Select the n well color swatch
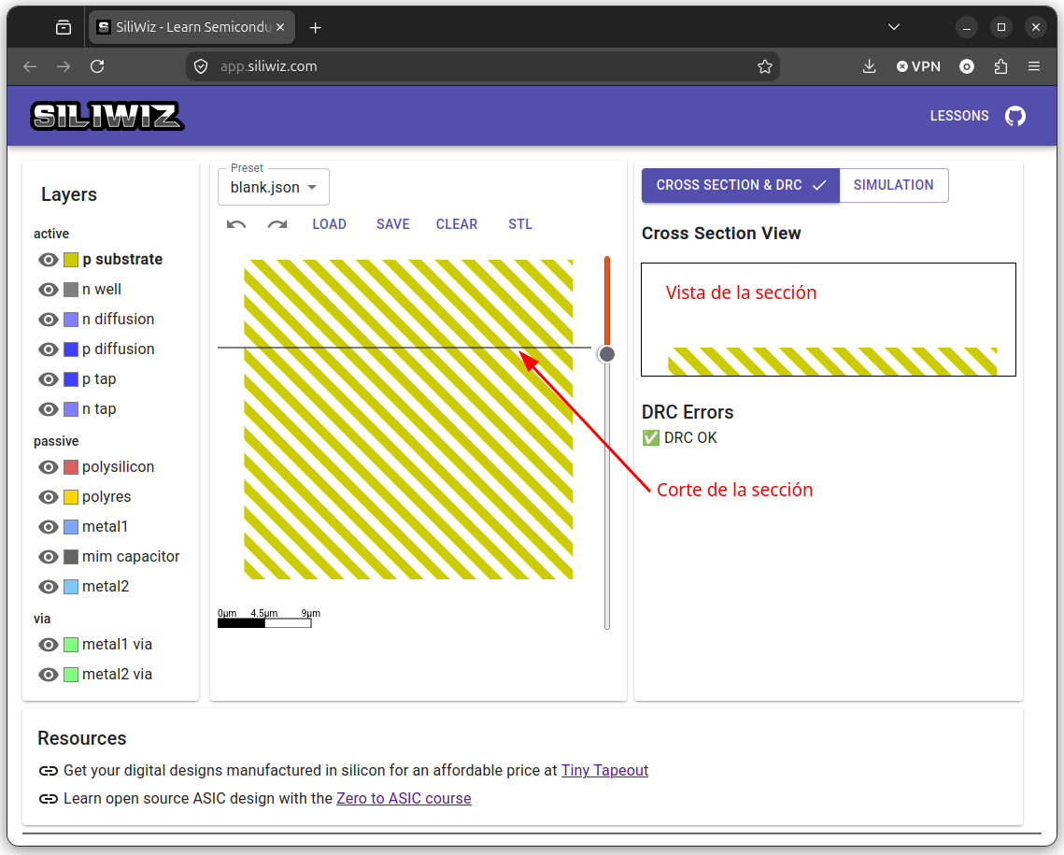The image size is (1064, 855). (71, 290)
